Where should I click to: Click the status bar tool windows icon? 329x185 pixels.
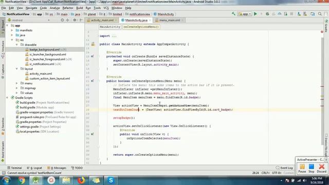click(x=4, y=173)
